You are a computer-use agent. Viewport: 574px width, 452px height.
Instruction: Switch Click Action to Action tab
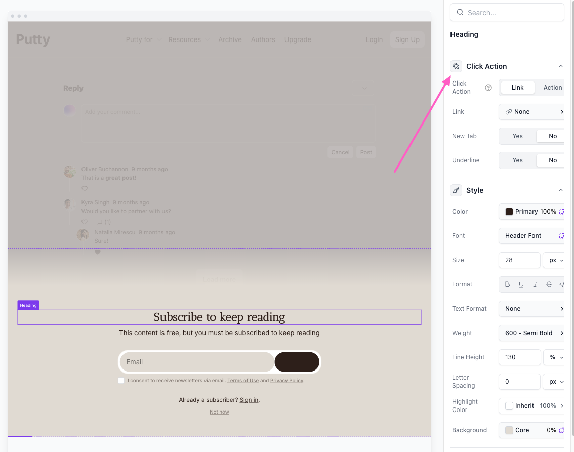(552, 88)
